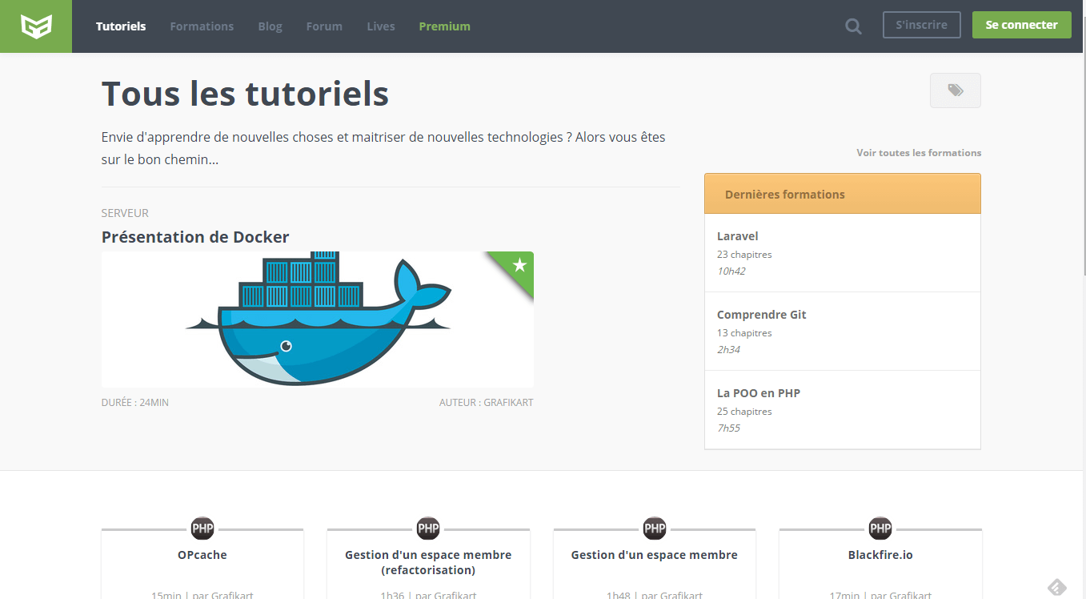Click the PHP badge above Blackfire.io
This screenshot has height=599, width=1086.
880,529
